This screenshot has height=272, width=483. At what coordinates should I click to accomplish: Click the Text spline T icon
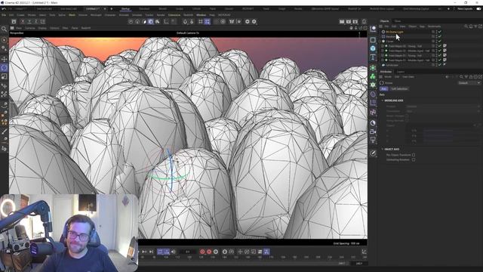[x=373, y=57]
